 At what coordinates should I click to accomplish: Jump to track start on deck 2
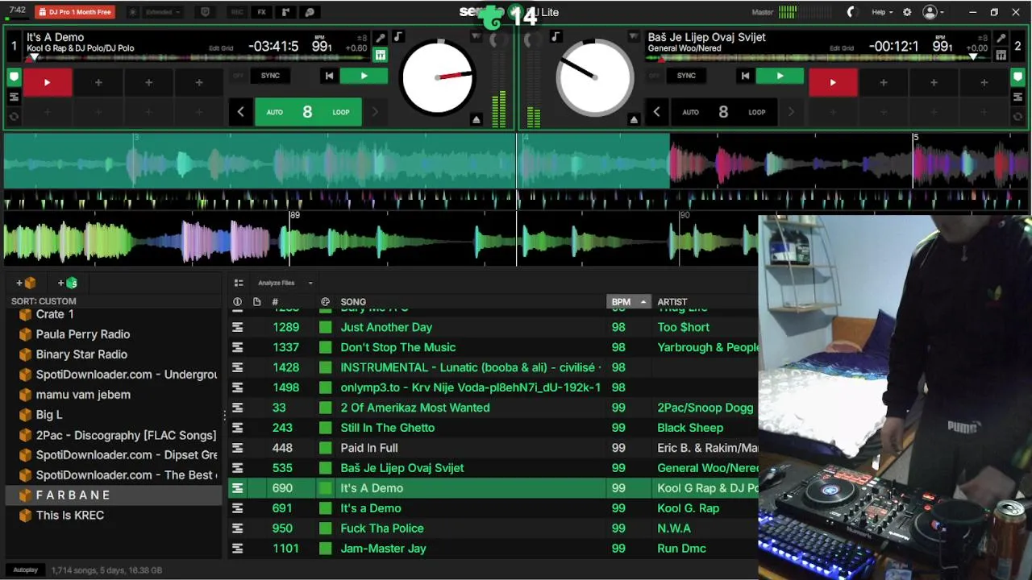[745, 76]
